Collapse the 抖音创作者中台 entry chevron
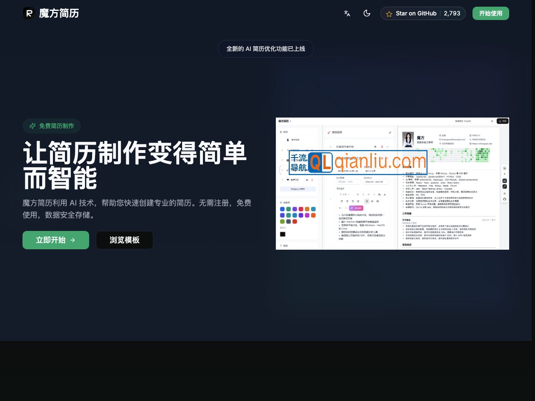535x401 pixels. coord(387,147)
